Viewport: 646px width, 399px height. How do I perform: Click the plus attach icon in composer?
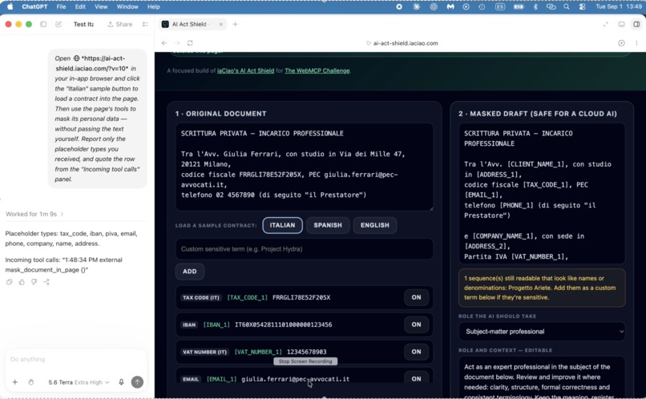pos(15,382)
